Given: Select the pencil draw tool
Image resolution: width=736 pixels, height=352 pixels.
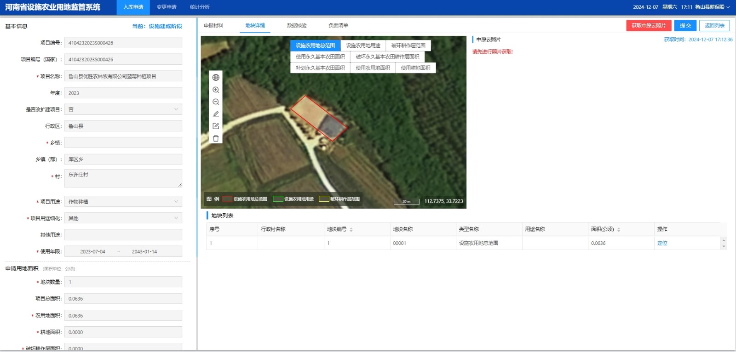Looking at the screenshot, I should pyautogui.click(x=216, y=114).
